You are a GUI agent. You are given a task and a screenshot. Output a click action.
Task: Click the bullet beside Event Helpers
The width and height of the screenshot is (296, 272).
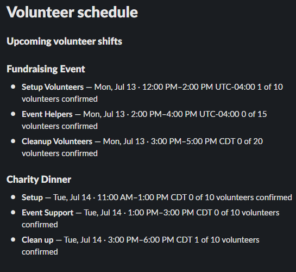point(13,114)
